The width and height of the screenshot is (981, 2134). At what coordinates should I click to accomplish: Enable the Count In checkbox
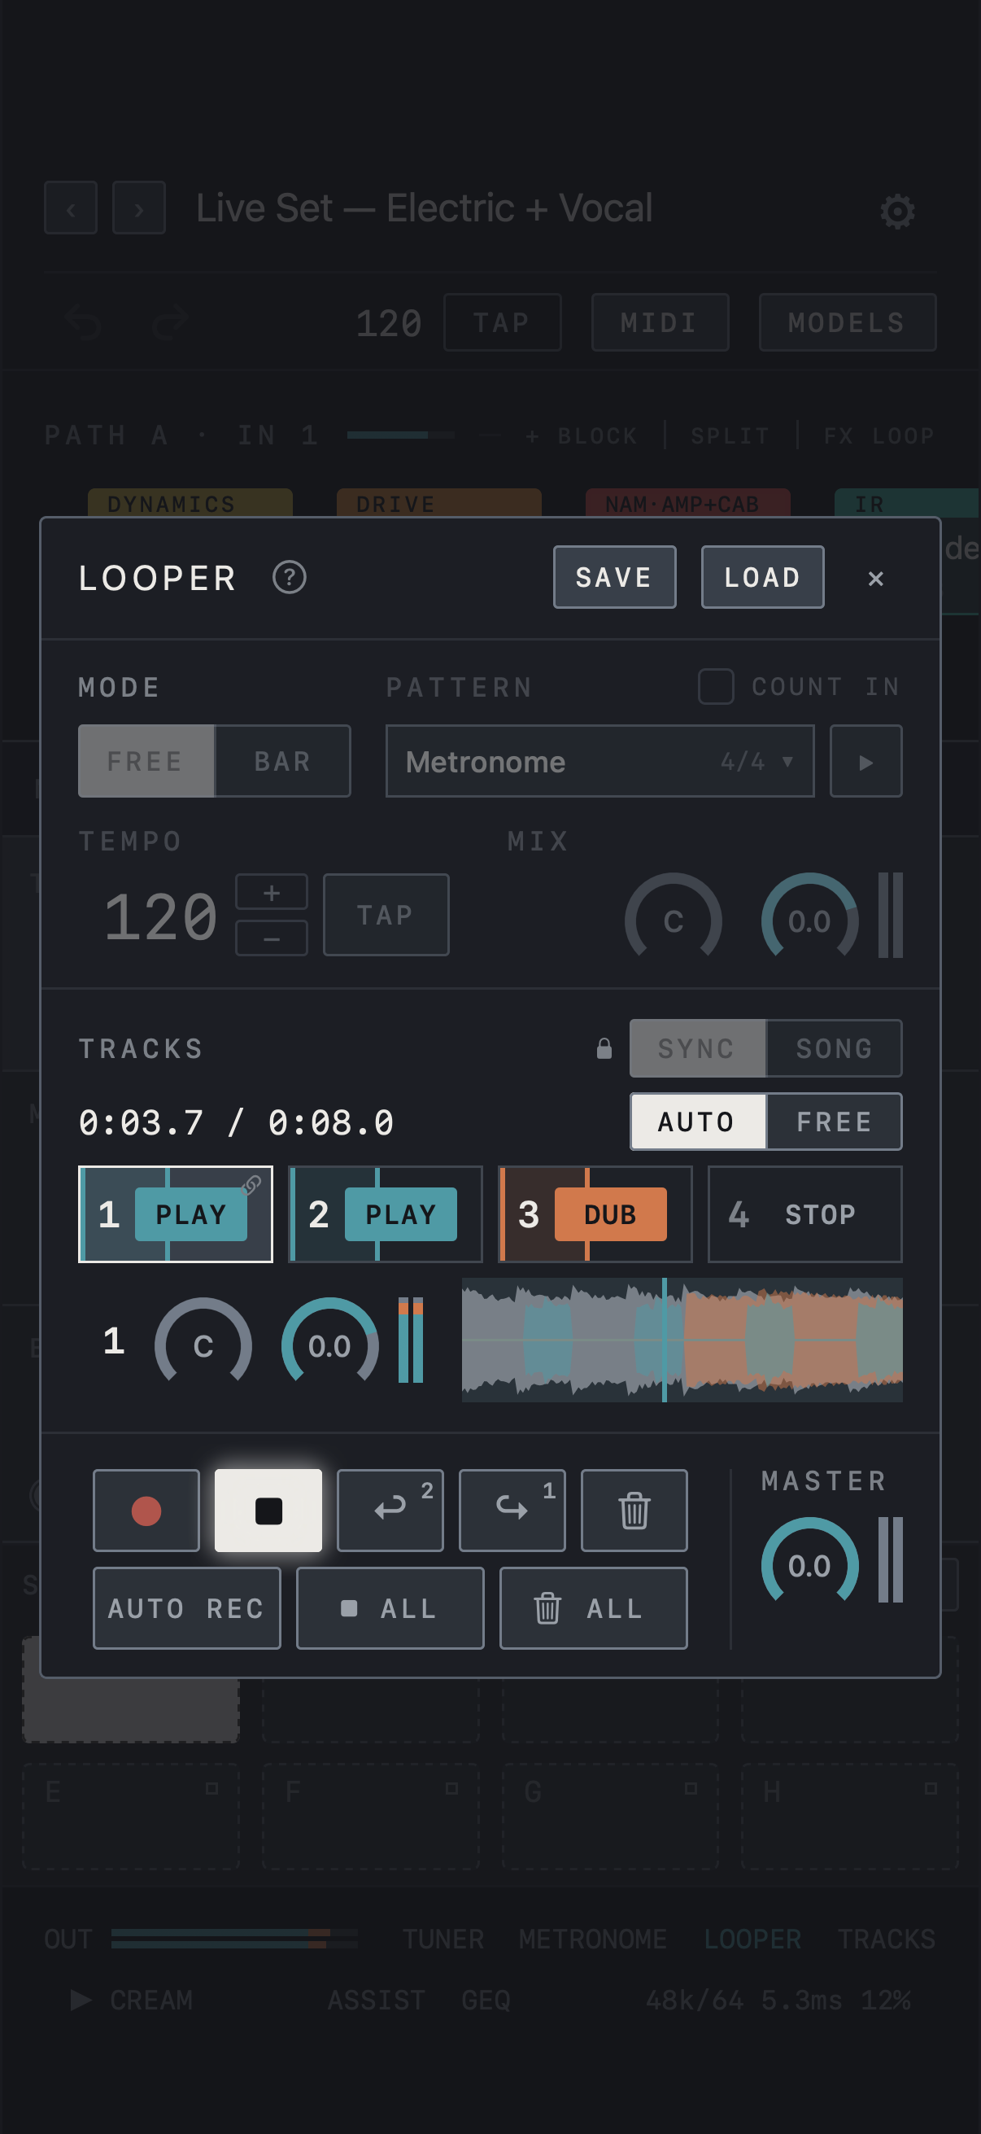click(x=716, y=686)
